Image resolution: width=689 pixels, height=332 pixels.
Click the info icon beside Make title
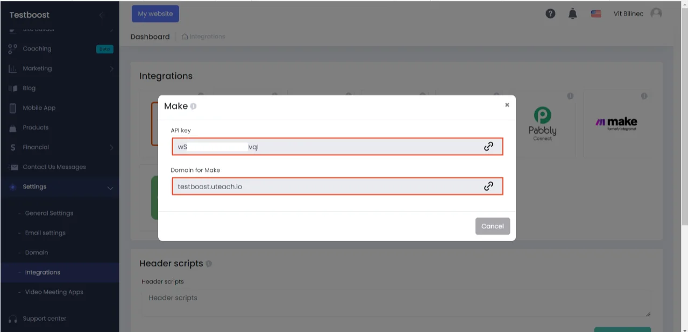(x=194, y=106)
